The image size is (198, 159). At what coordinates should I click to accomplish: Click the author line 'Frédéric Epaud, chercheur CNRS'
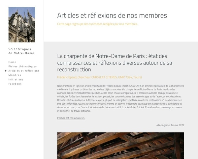(99, 77)
